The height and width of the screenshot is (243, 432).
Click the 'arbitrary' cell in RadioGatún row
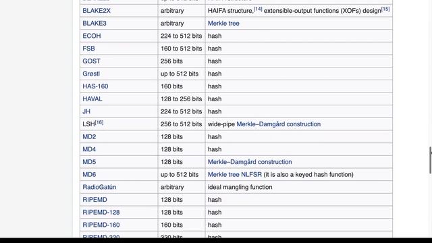tap(182, 187)
